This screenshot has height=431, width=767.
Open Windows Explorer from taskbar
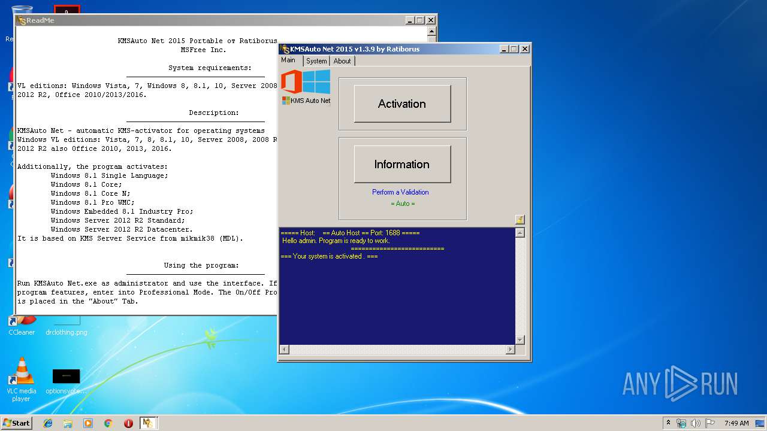pyautogui.click(x=68, y=423)
